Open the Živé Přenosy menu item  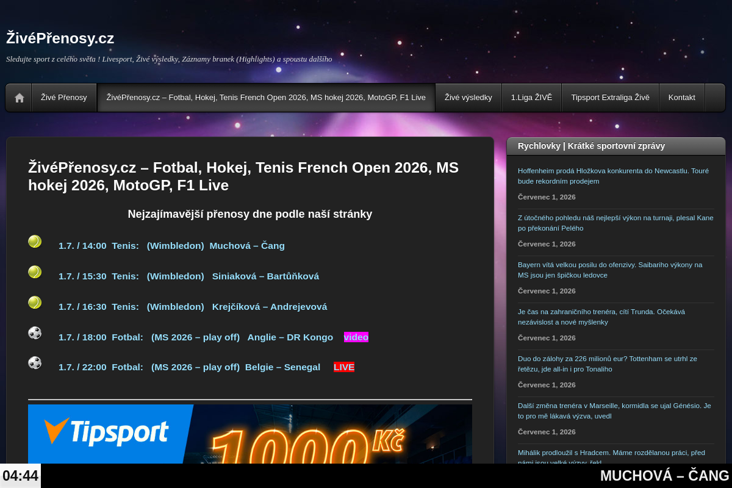click(64, 98)
